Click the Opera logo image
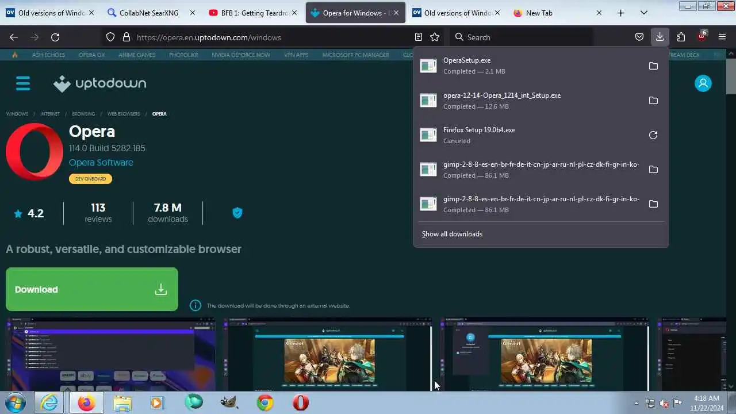736x414 pixels. click(34, 152)
